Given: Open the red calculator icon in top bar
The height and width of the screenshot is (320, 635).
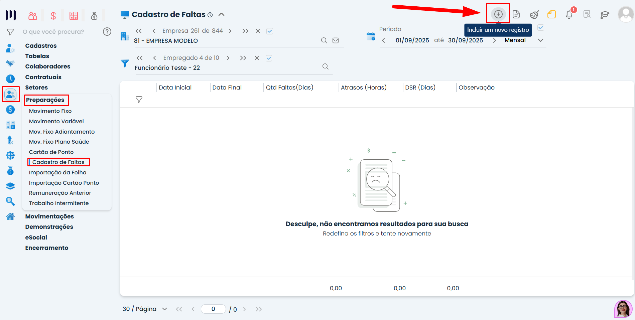Looking at the screenshot, I should tap(74, 16).
